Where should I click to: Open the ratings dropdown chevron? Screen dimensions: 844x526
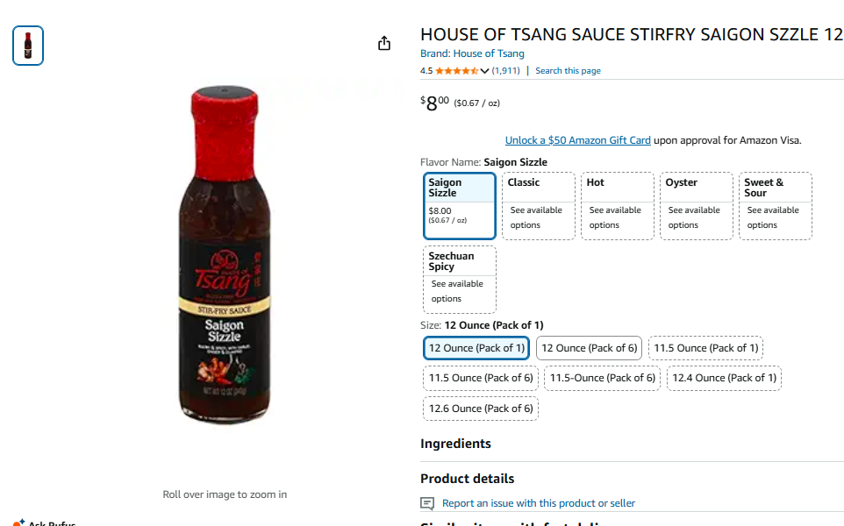pos(484,71)
